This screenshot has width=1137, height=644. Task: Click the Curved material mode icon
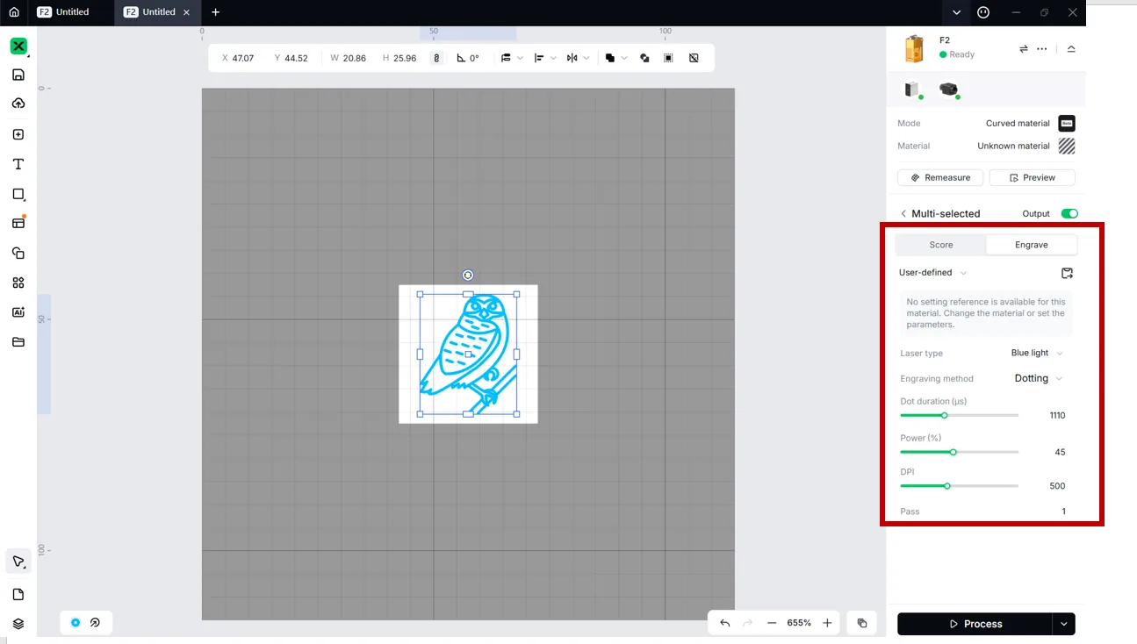pyautogui.click(x=1067, y=124)
